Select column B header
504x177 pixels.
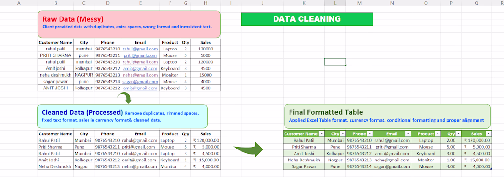click(x=55, y=3)
